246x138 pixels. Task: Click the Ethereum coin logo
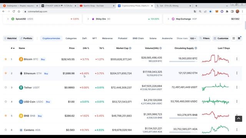pyautogui.click(x=21, y=73)
